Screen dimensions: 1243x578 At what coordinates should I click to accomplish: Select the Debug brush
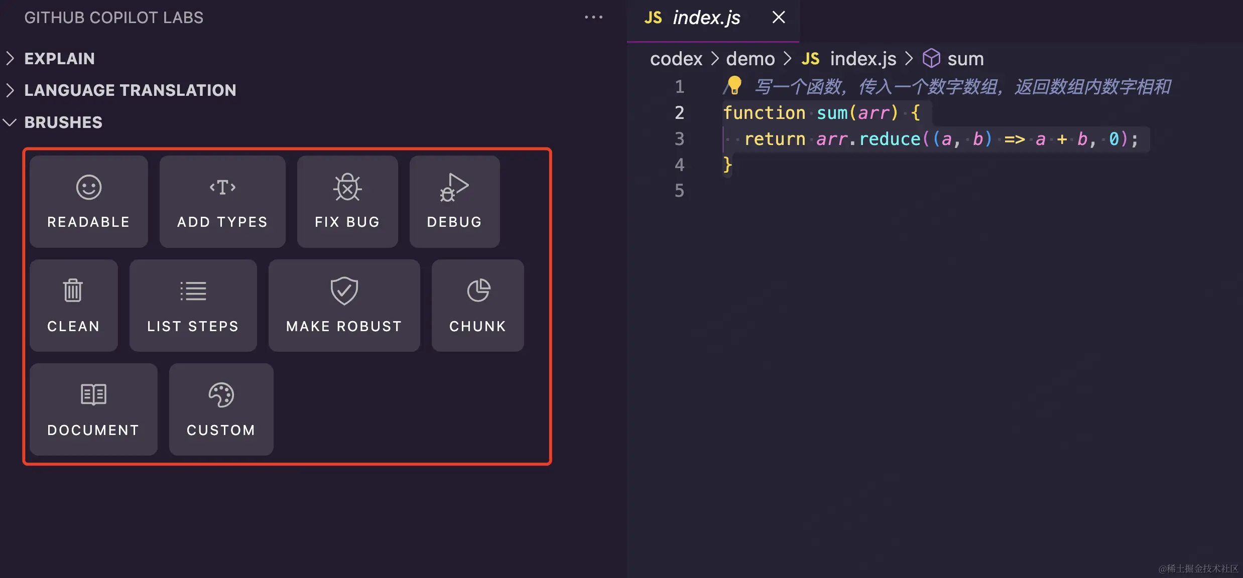point(454,201)
